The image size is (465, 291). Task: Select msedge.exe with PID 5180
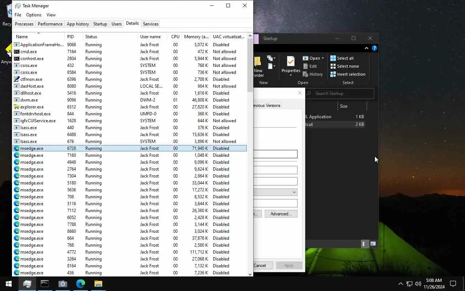(x=130, y=183)
